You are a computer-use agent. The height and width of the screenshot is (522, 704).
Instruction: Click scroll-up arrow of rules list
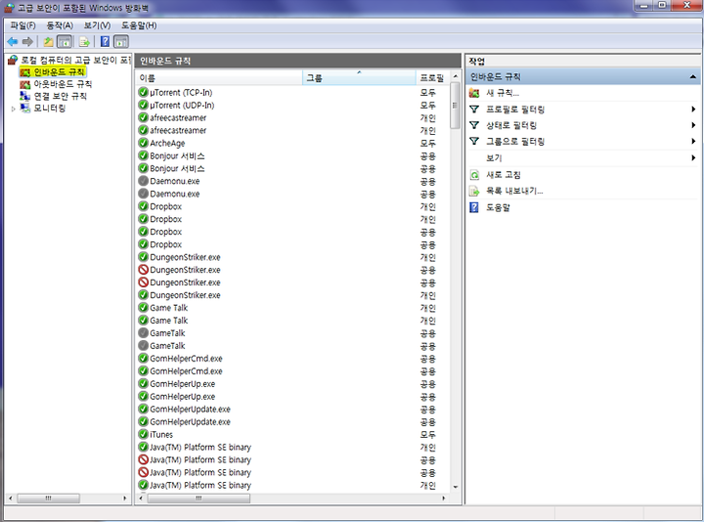pos(456,76)
